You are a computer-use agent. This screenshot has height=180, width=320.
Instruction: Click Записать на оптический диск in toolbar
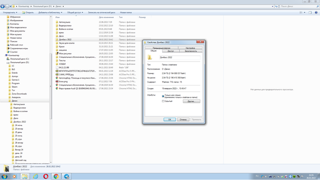click(101, 12)
